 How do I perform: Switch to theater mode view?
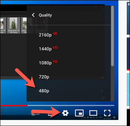[93, 113]
